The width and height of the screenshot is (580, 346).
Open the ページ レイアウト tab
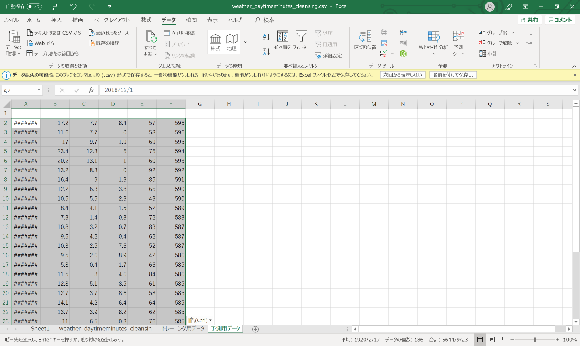point(112,20)
